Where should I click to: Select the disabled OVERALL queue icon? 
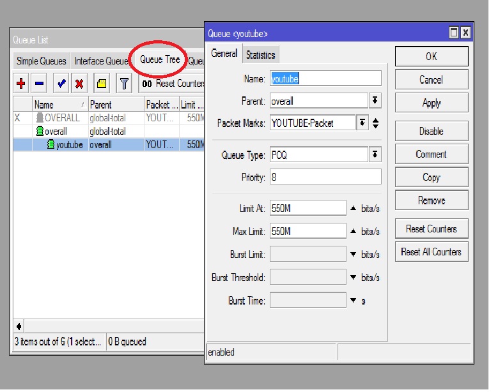click(40, 118)
